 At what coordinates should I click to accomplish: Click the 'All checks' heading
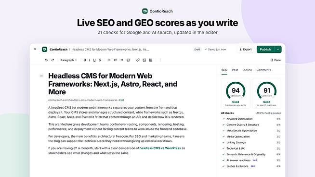click(227, 113)
